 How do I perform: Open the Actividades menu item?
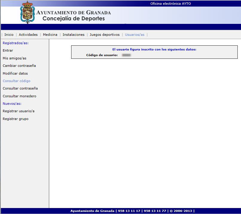pos(28,35)
